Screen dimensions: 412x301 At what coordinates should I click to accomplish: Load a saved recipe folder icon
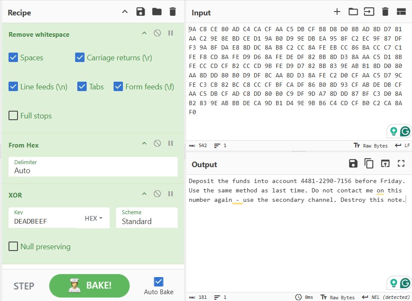(x=157, y=12)
